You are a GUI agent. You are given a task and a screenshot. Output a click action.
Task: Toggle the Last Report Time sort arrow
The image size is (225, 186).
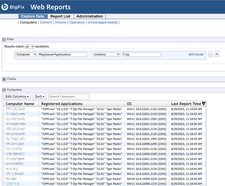pos(203,104)
